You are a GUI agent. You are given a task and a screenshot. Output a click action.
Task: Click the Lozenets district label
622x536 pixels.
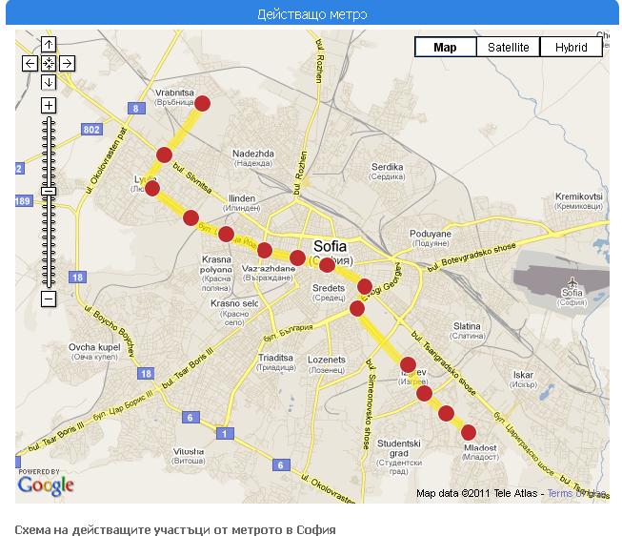[327, 364]
